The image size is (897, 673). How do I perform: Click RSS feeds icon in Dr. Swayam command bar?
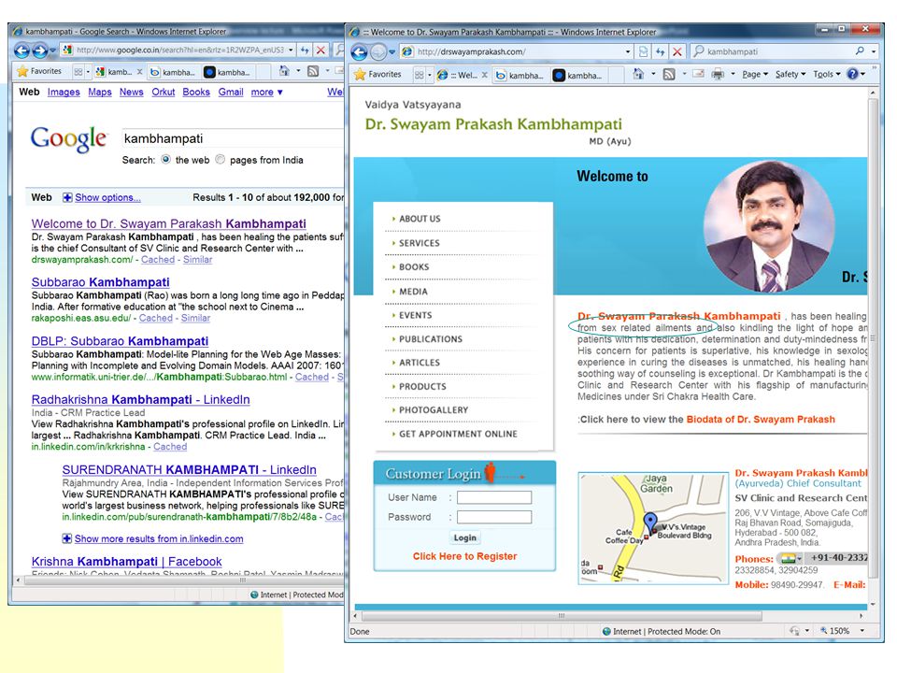click(669, 74)
